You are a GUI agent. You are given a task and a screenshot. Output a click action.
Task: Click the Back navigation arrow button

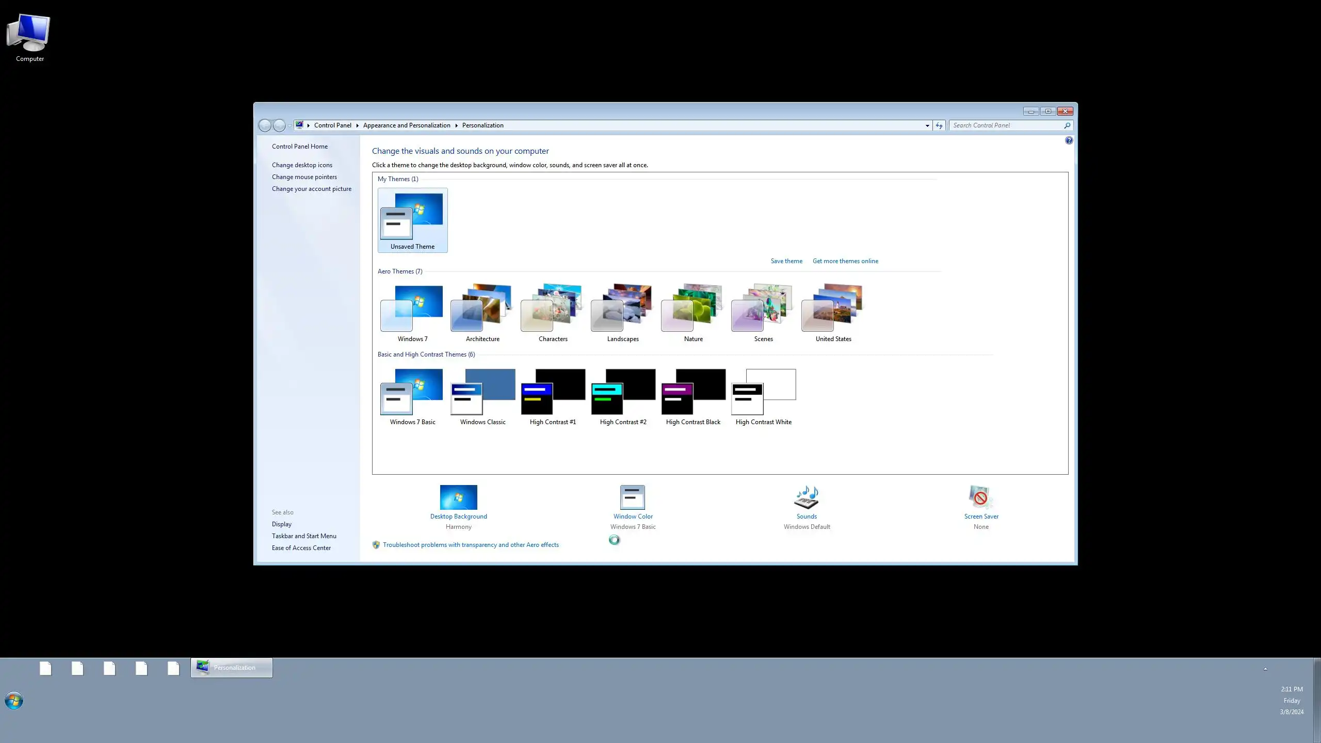pyautogui.click(x=265, y=125)
